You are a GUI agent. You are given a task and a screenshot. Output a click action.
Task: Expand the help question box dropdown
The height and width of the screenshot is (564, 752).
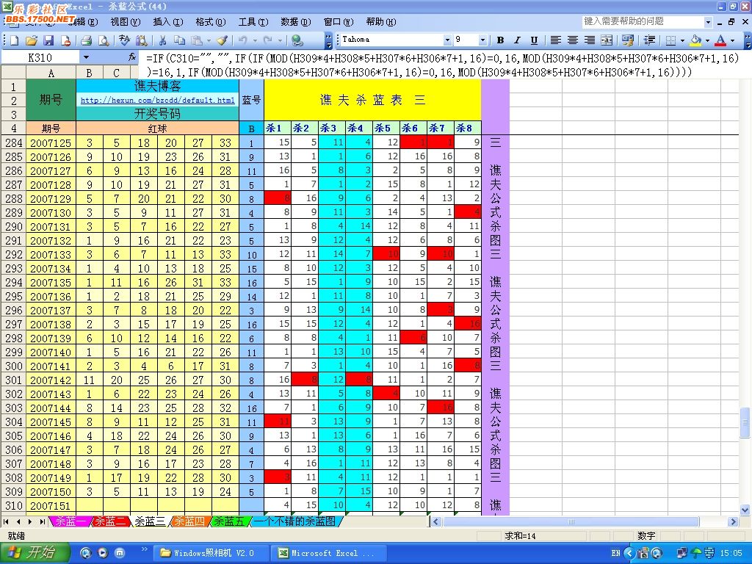[709, 22]
